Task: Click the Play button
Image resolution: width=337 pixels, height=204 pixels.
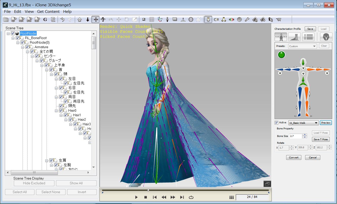Action: click(x=136, y=197)
